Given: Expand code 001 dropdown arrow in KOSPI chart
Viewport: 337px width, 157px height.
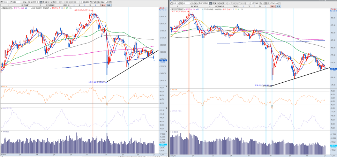Looking at the screenshot, I should click(x=21, y=2).
